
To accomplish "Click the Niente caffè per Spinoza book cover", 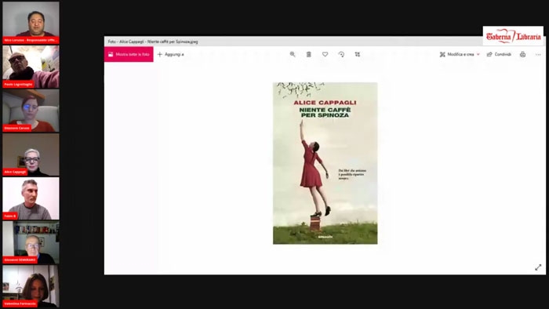I will 325,163.
